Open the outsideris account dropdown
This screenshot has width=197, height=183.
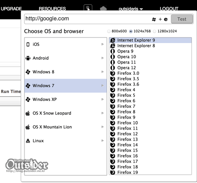click(x=131, y=9)
